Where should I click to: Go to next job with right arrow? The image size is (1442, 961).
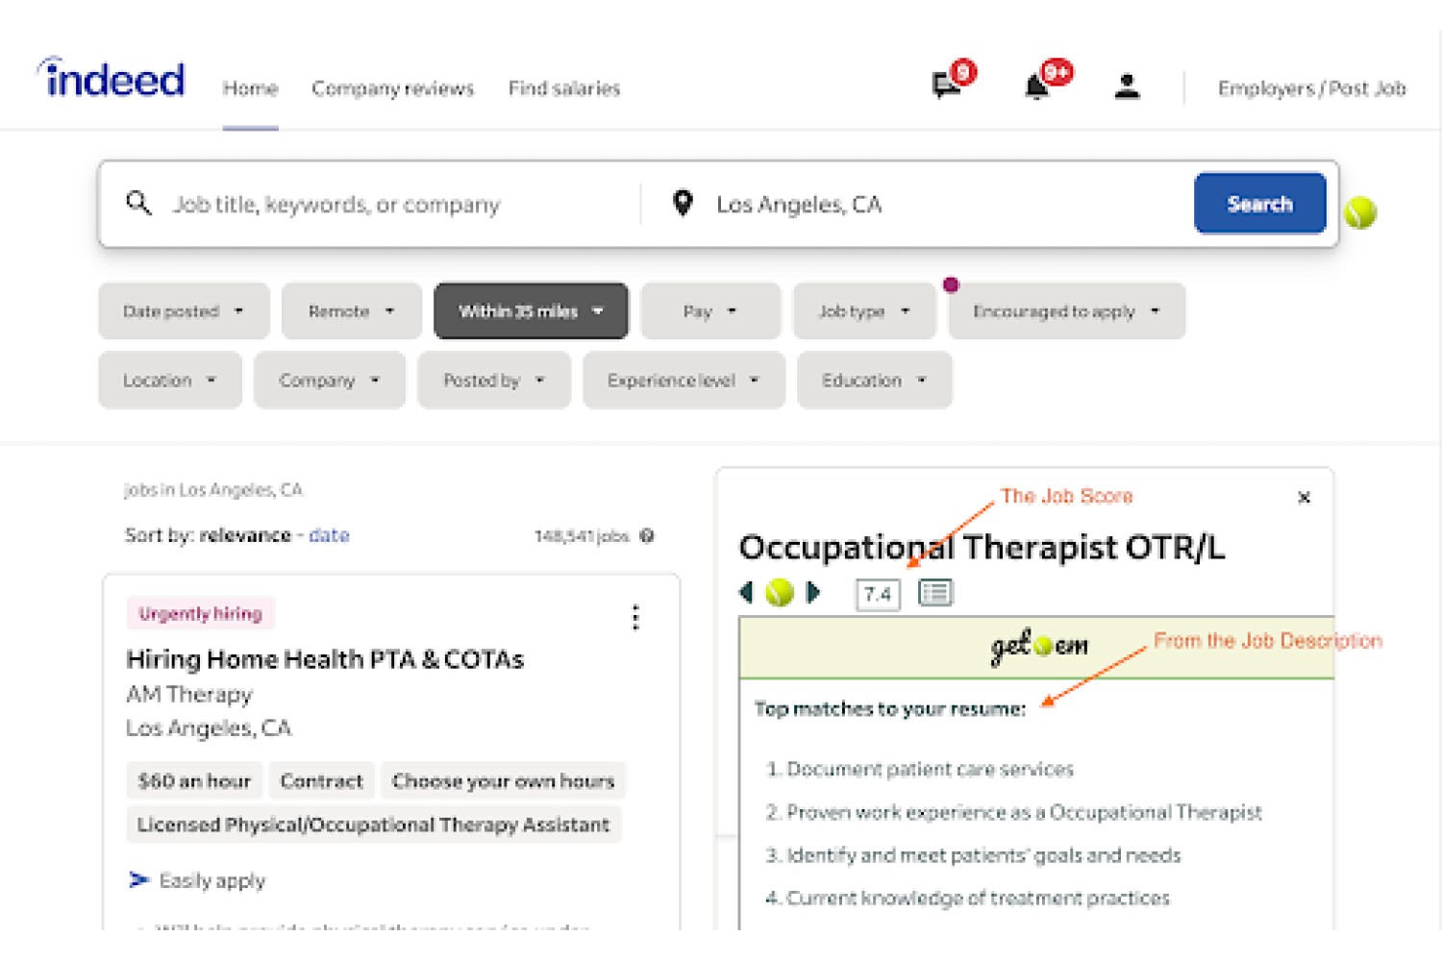click(813, 592)
